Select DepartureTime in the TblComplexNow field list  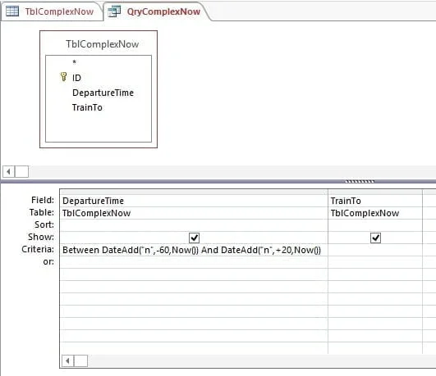point(103,93)
